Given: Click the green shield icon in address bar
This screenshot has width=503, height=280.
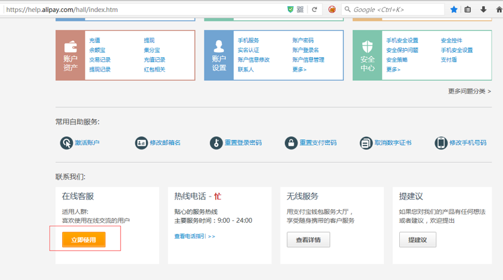Looking at the screenshot, I should [290, 9].
